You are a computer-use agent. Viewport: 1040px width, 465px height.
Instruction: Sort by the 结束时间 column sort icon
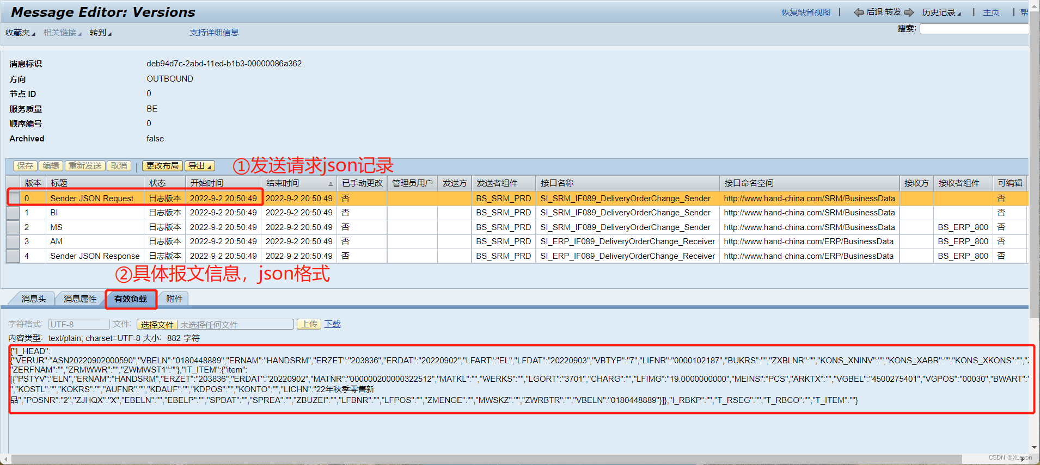pyautogui.click(x=331, y=184)
